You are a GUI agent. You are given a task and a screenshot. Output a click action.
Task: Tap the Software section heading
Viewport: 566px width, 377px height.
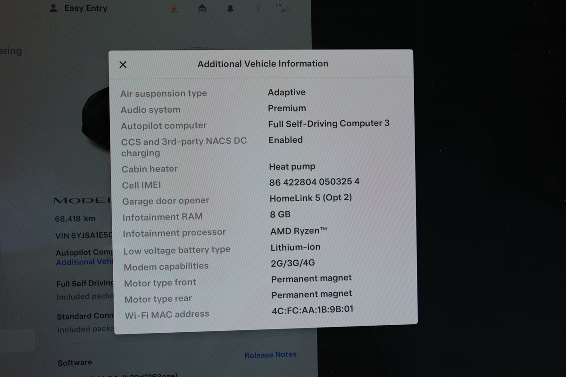(75, 363)
